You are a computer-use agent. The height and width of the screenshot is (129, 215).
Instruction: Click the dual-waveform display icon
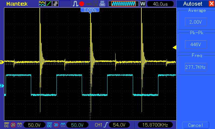click(42, 4)
